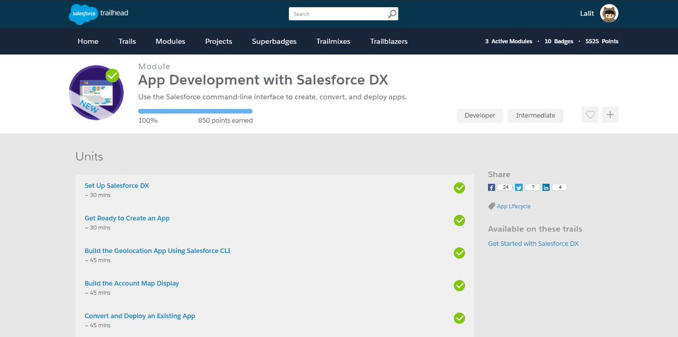Click the Salesforce Trailhead logo
This screenshot has height=337, width=678.
(98, 14)
